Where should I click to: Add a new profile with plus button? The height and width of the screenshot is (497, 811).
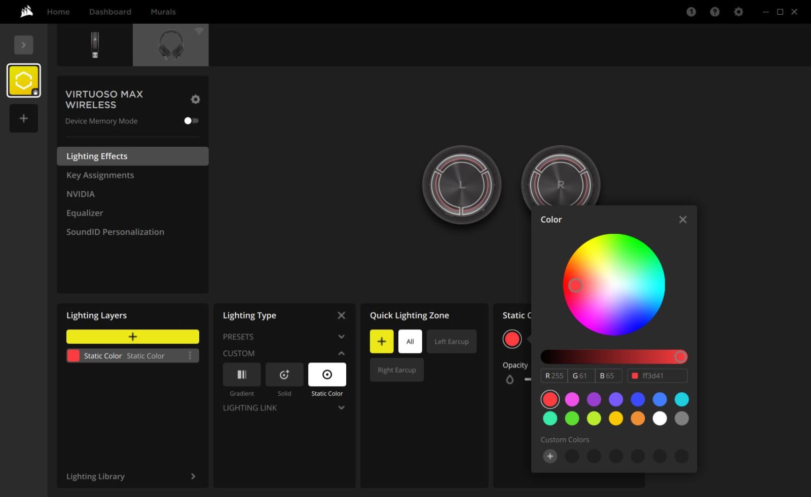23,118
